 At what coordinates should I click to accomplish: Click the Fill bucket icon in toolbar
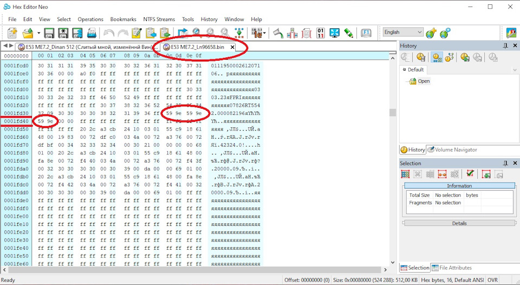278,33
